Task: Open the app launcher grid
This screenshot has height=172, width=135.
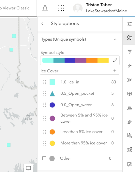Action: coord(61,8)
